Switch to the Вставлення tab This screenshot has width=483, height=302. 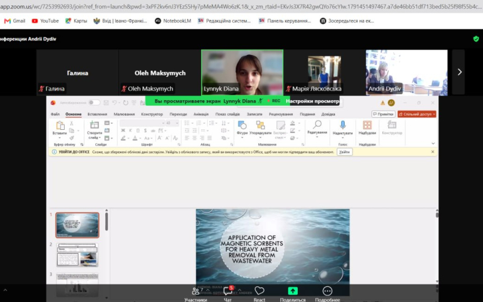[97, 114]
